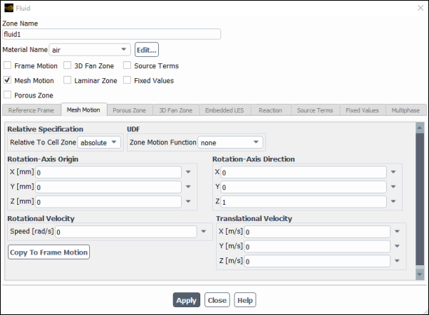Click the Close button
This screenshot has height=315, width=429.
(x=217, y=300)
